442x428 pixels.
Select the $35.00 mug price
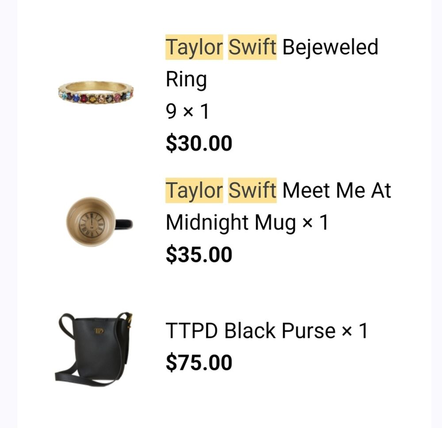tap(199, 254)
